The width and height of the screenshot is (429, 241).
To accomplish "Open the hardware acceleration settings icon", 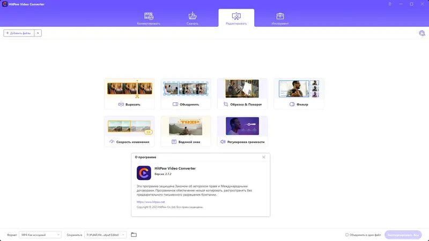I will pos(422,33).
